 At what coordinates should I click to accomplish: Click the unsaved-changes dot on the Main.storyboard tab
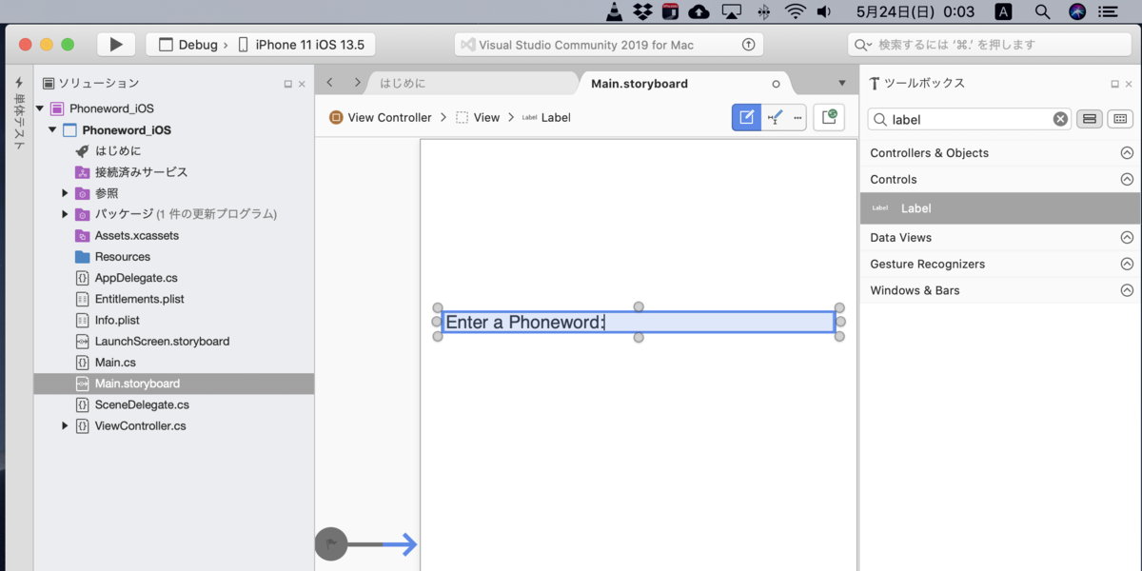click(776, 84)
